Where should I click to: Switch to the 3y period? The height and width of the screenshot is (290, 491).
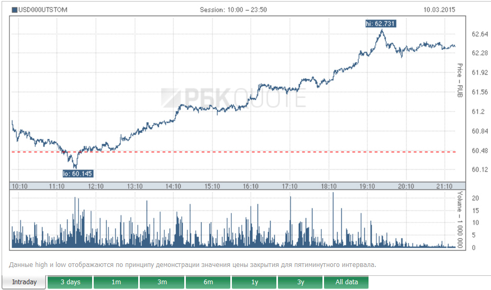(300, 282)
